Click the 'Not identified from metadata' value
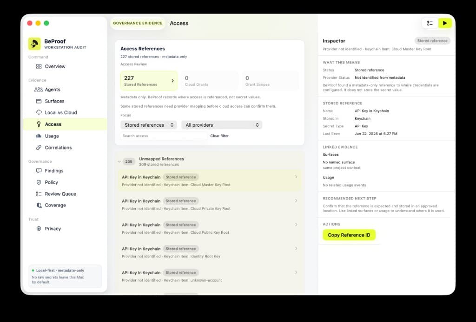 [x=380, y=77]
